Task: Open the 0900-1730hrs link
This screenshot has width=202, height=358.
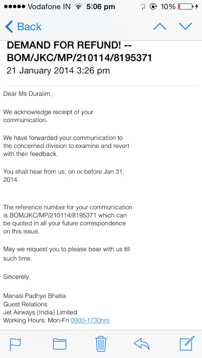Action: [x=90, y=320]
